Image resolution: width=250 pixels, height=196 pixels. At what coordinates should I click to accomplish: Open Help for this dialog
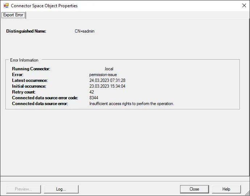click(x=226, y=189)
